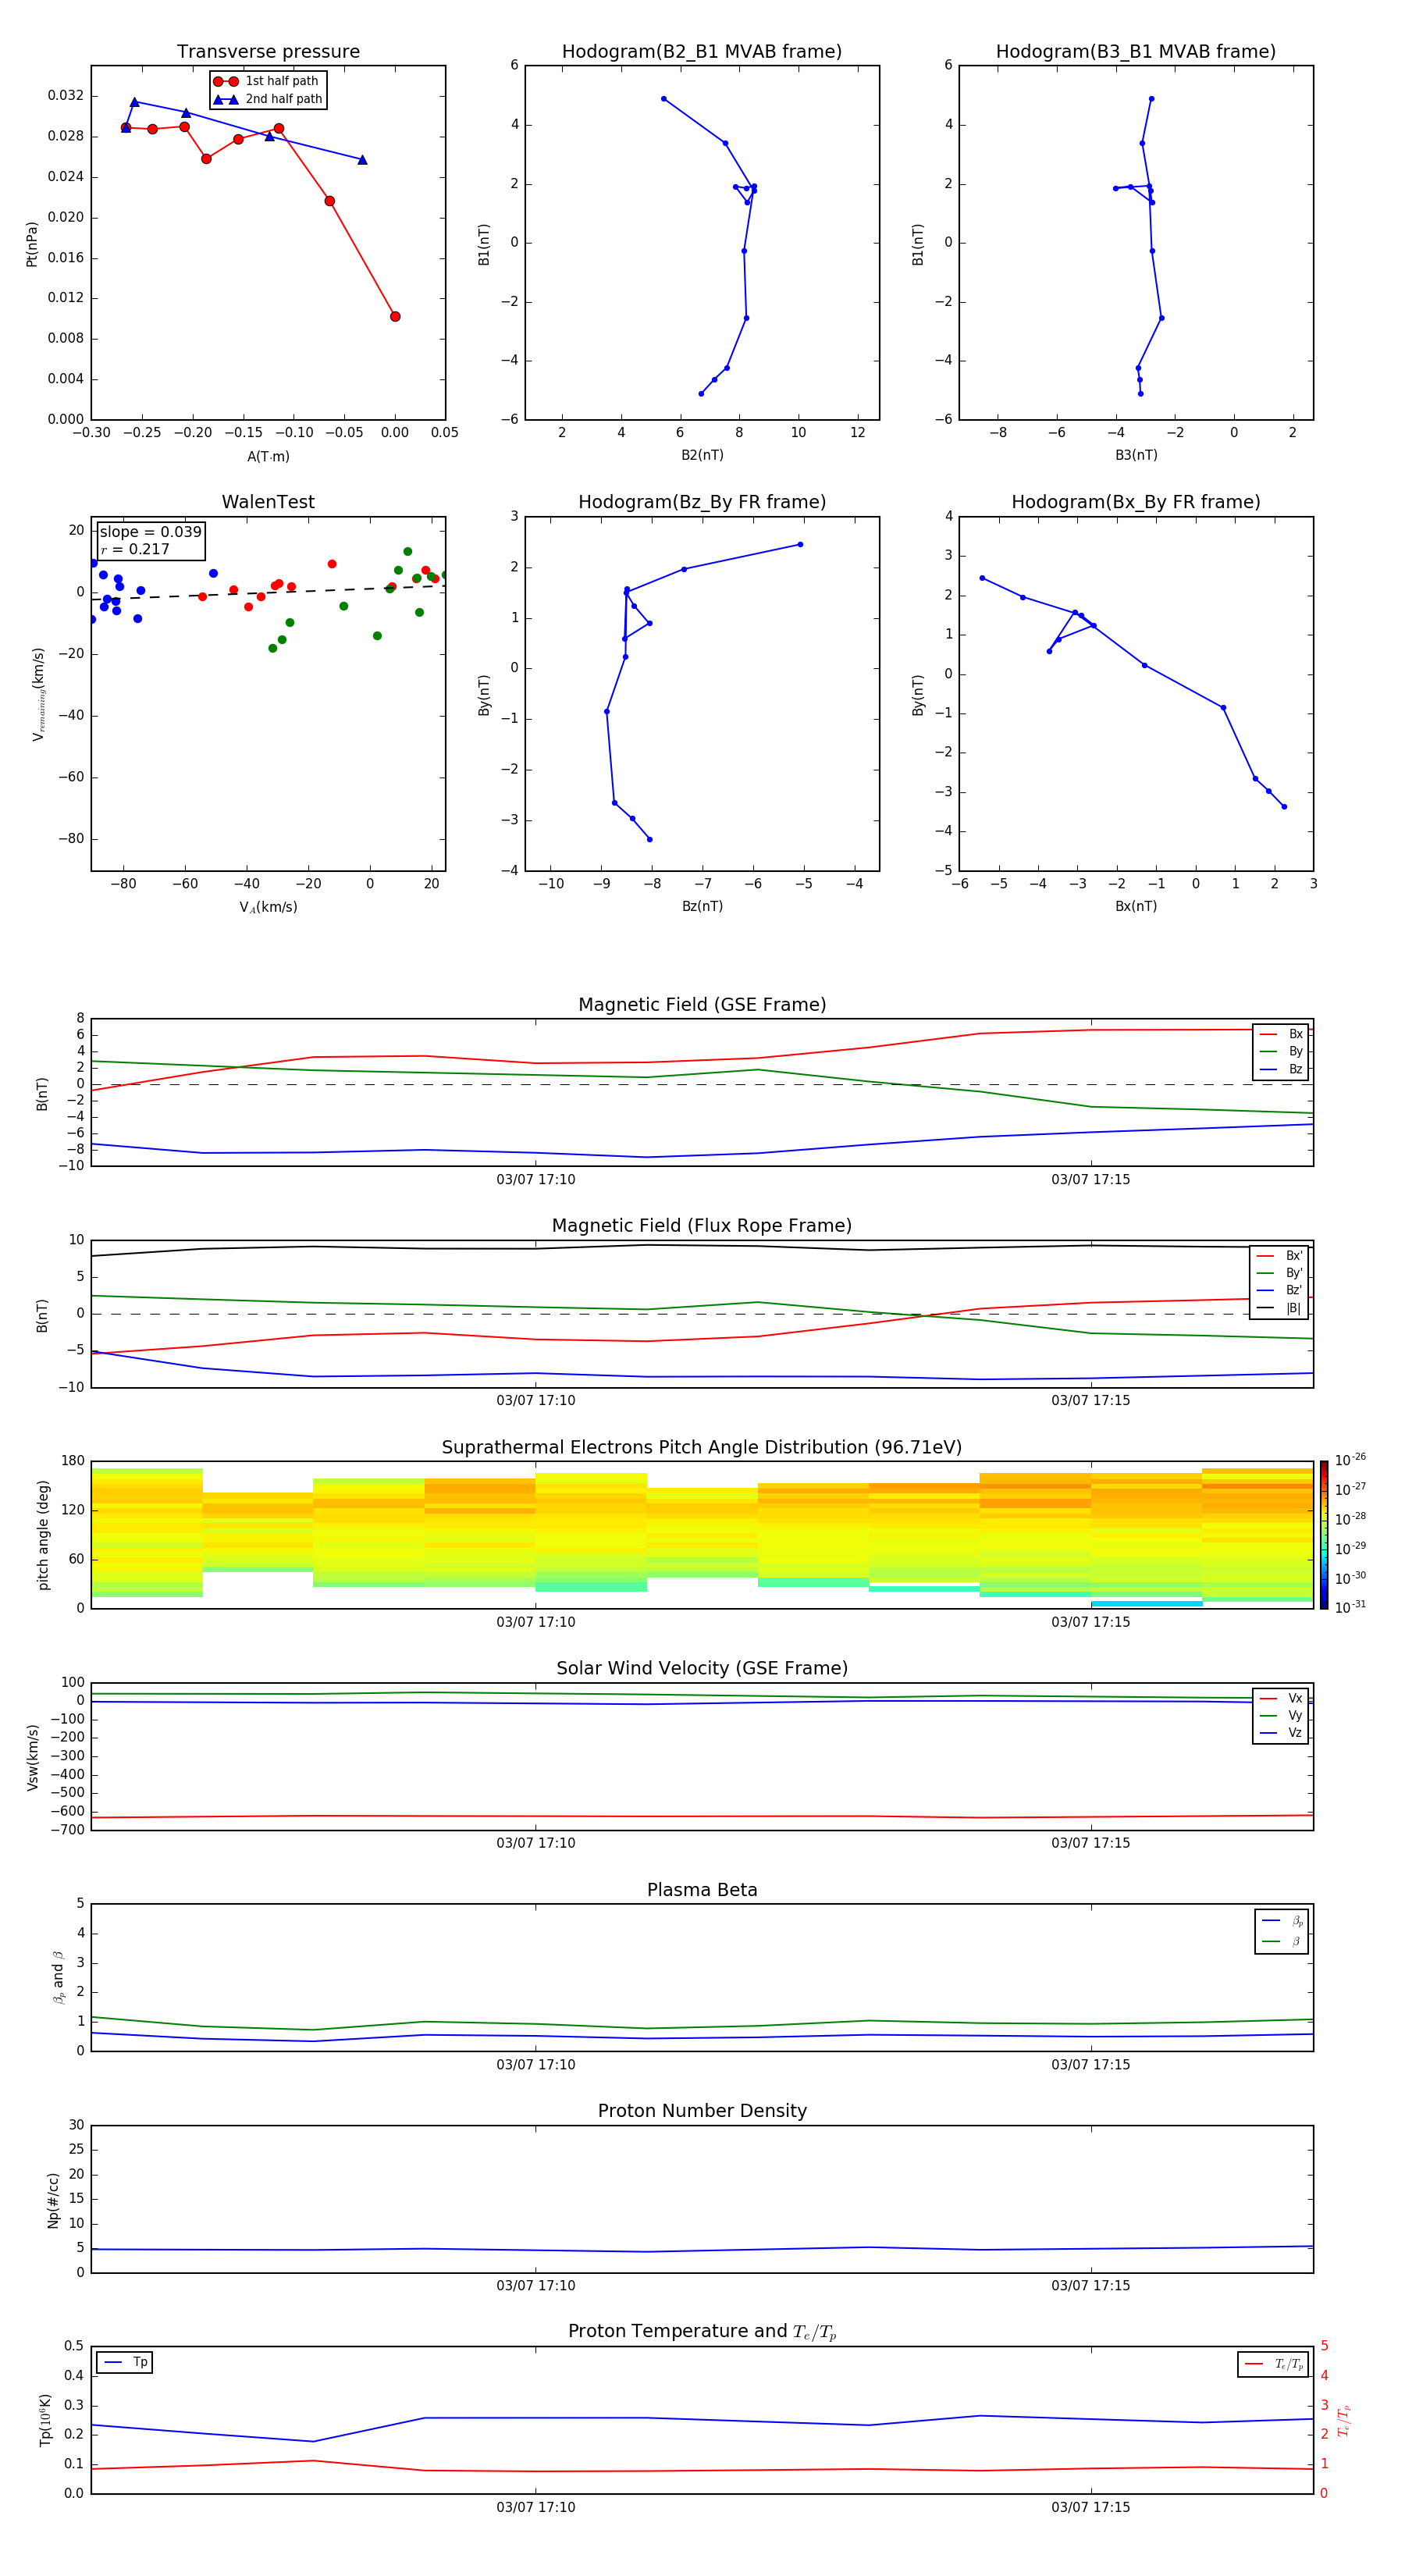Screen dimensions: 1405x2576
Task: Click the flux rope "Bx'" legend entry
Action: click(x=1279, y=1256)
